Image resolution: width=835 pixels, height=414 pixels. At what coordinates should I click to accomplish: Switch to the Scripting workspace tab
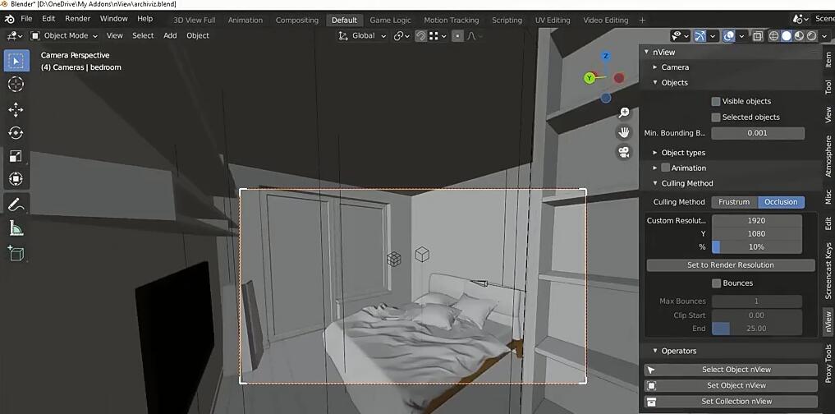point(507,21)
